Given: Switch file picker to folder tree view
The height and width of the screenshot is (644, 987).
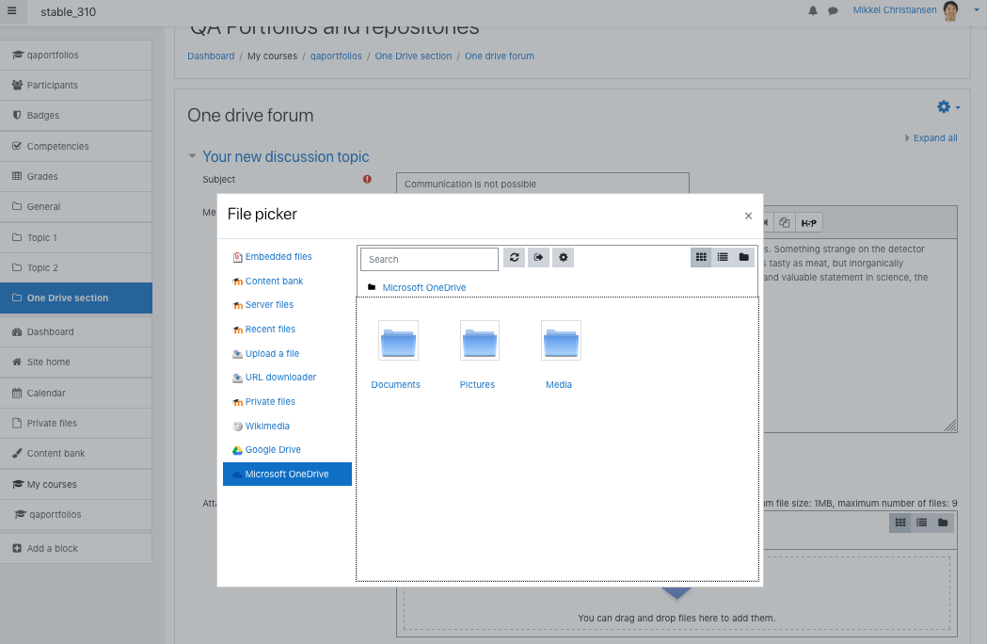Looking at the screenshot, I should 744,257.
